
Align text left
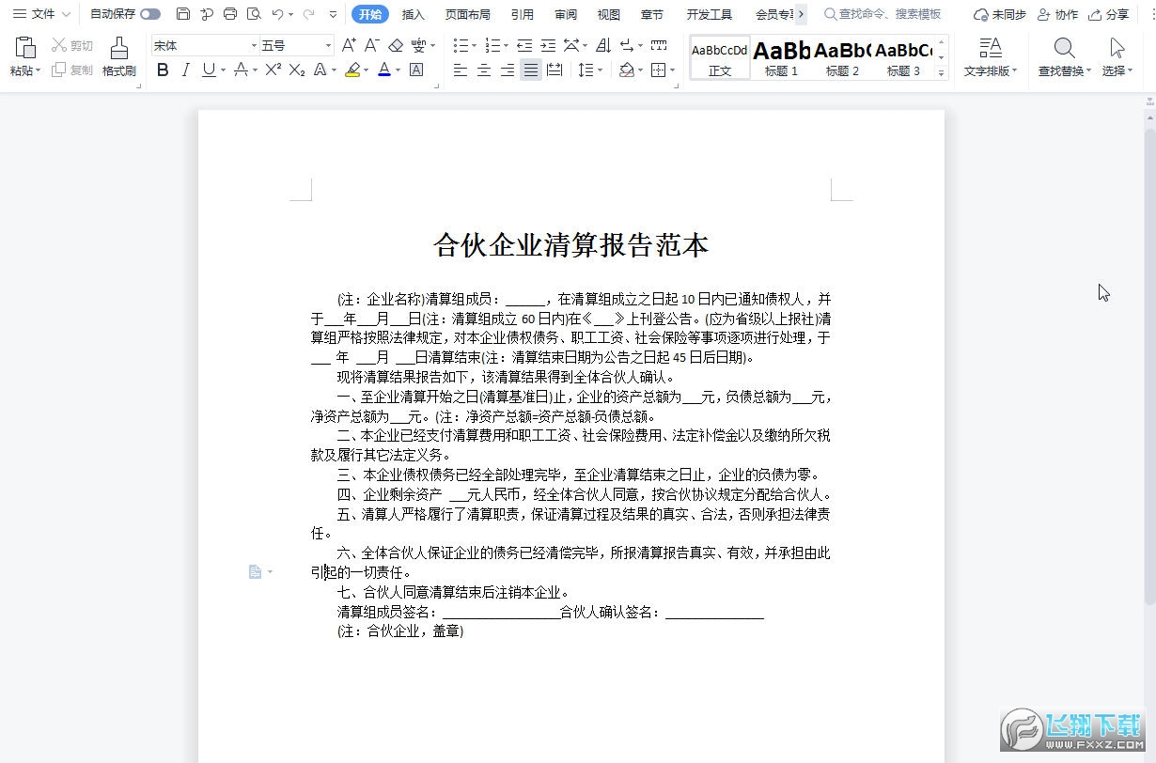(461, 70)
